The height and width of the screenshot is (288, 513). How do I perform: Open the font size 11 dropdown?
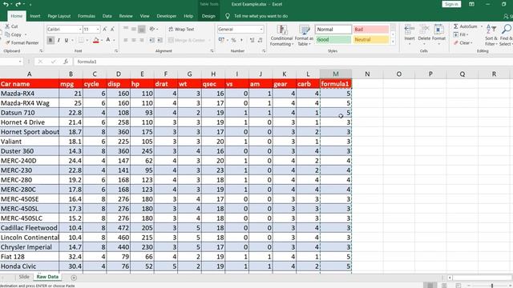pyautogui.click(x=98, y=30)
